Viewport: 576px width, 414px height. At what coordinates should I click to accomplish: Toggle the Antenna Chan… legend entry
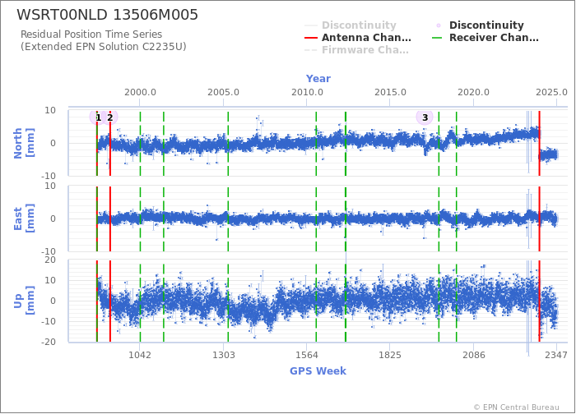(358, 38)
